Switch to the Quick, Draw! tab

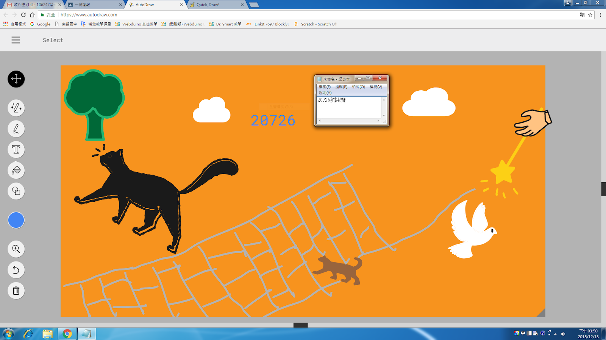[217, 5]
